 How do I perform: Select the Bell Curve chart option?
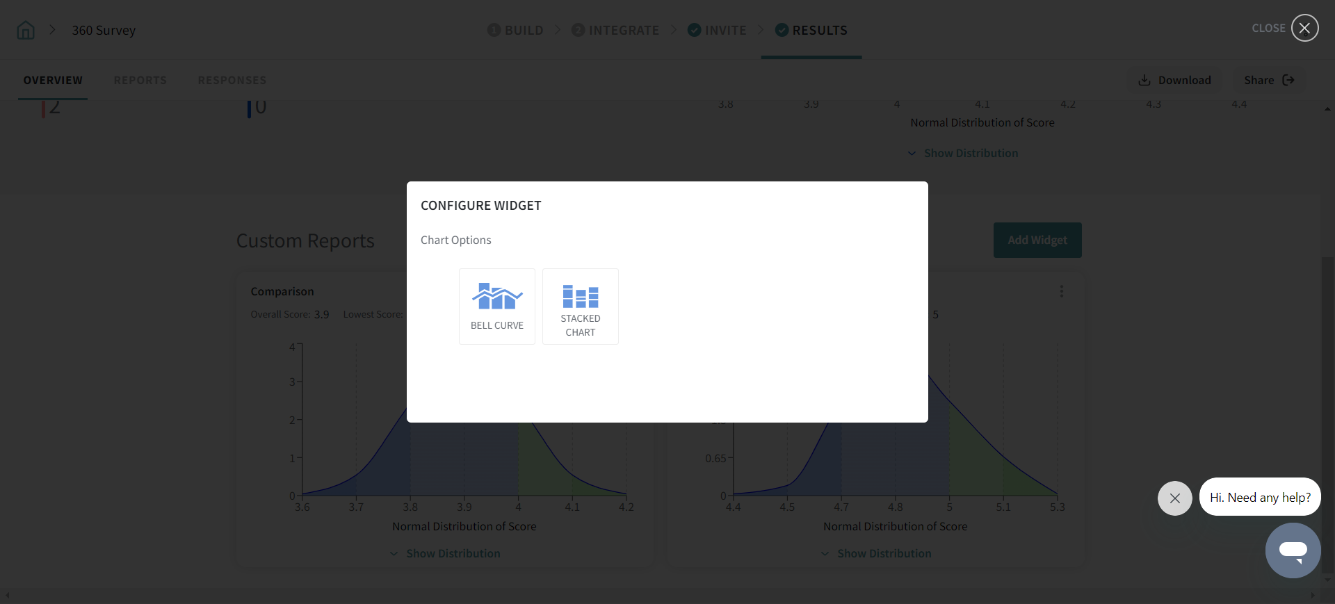(496, 307)
